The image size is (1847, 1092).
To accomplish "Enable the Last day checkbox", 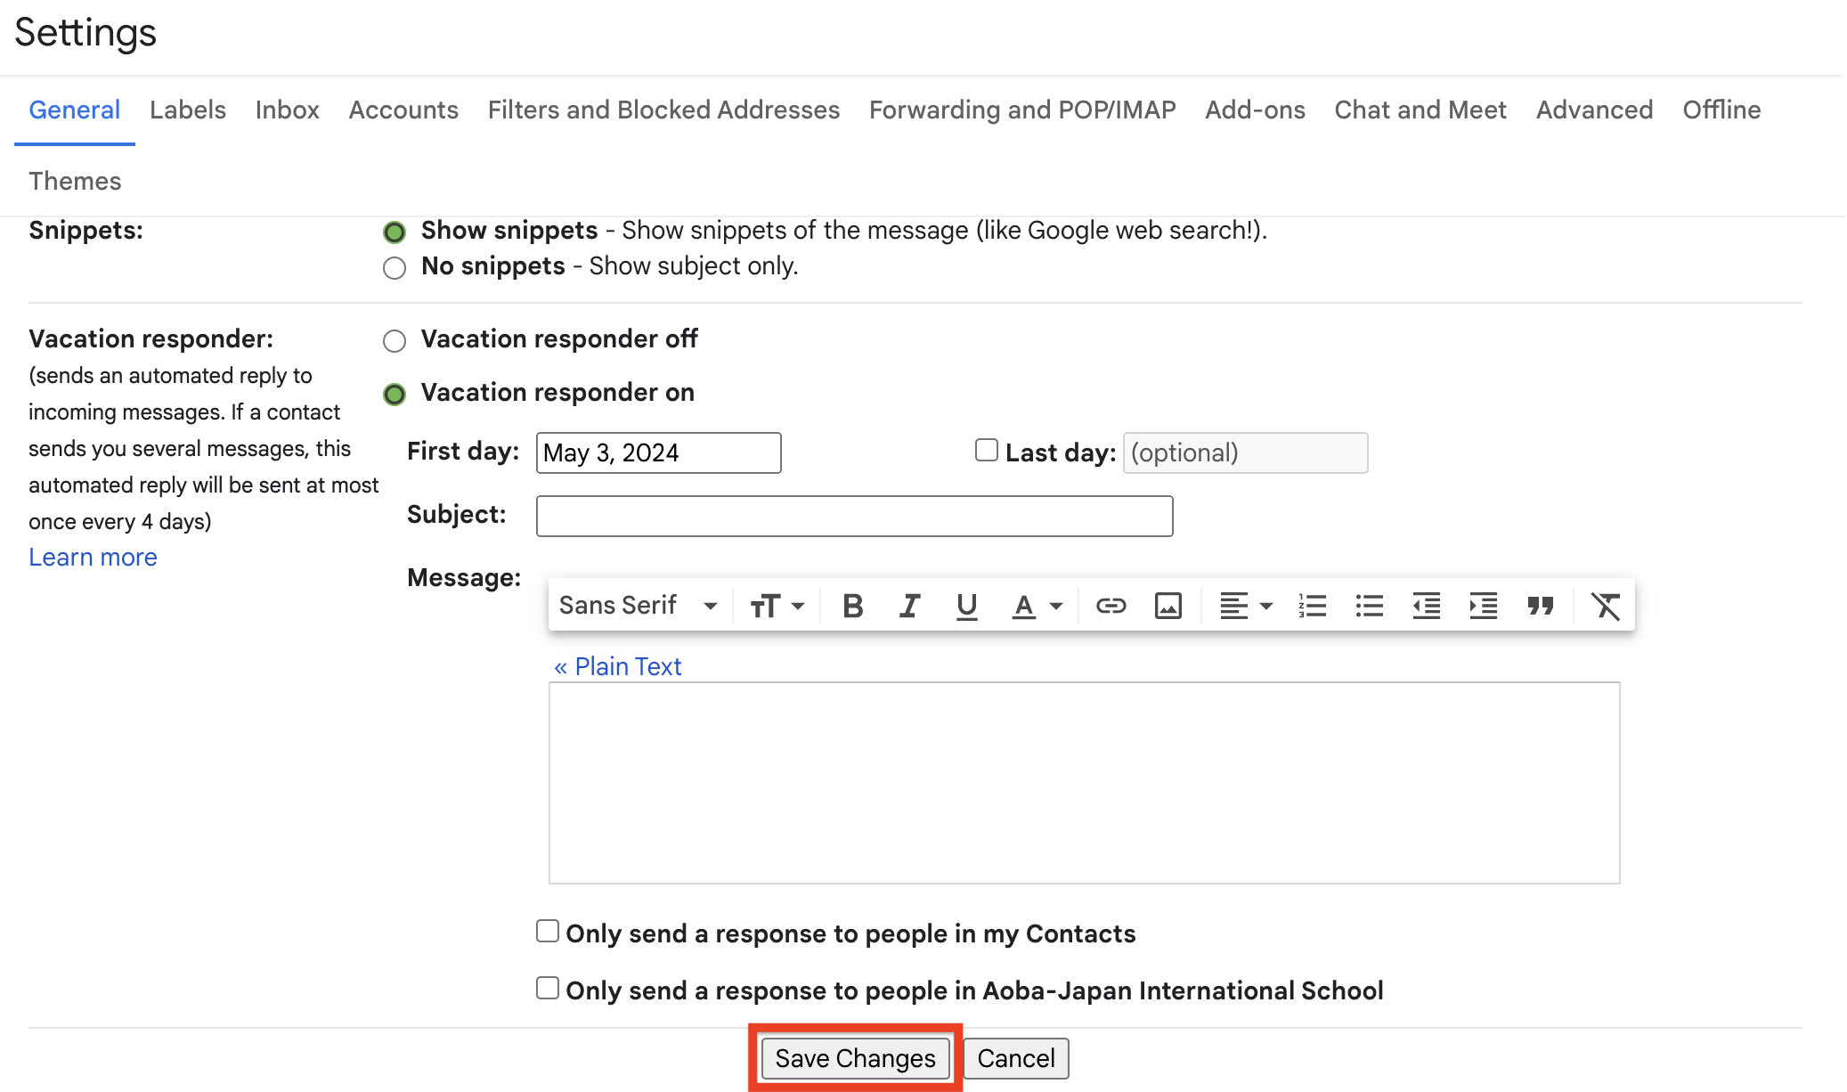I will click(986, 451).
